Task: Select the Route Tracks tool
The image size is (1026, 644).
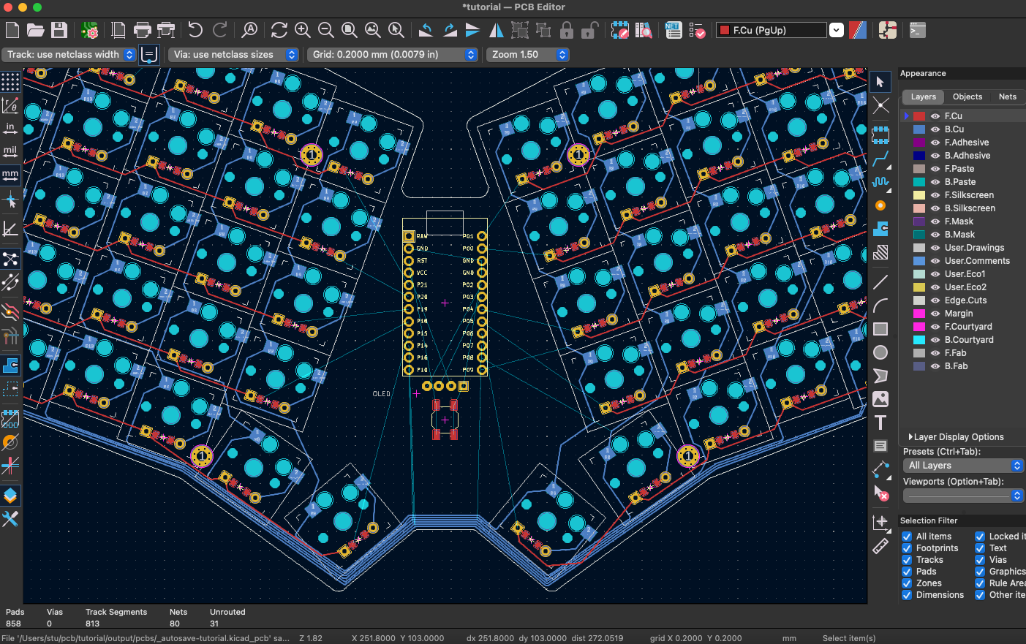Action: pyautogui.click(x=880, y=159)
